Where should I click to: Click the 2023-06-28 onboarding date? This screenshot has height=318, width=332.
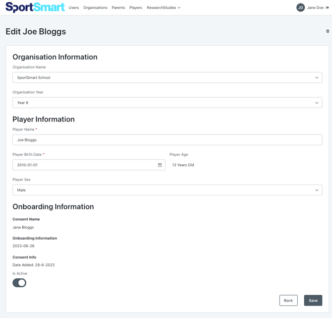[23, 246]
